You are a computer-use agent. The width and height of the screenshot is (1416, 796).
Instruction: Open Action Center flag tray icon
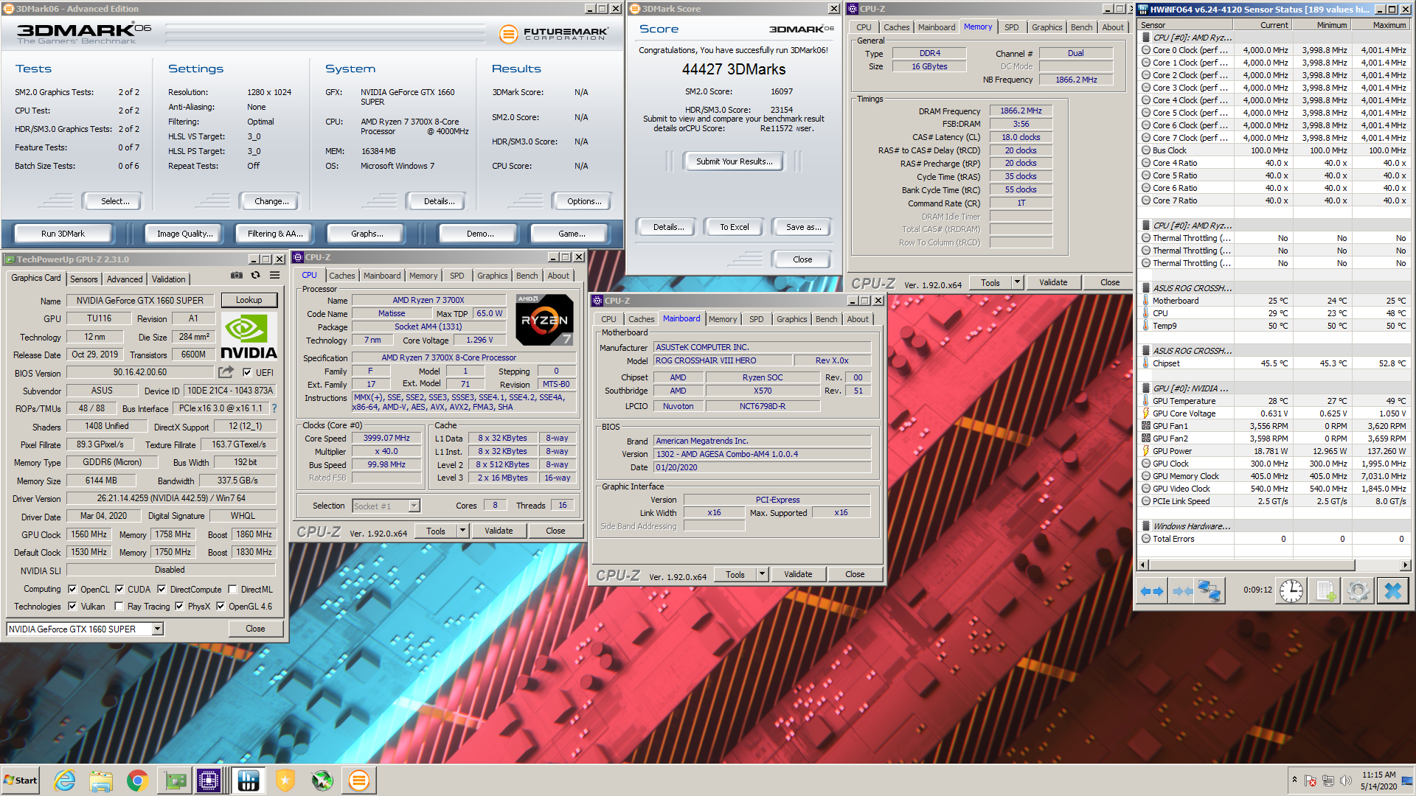tap(1311, 781)
